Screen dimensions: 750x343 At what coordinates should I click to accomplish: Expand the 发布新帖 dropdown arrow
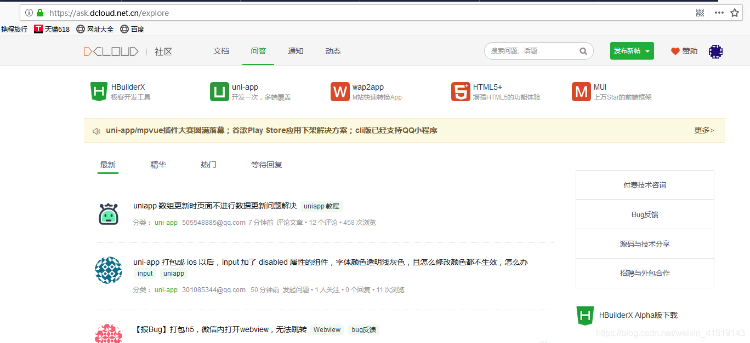[647, 50]
